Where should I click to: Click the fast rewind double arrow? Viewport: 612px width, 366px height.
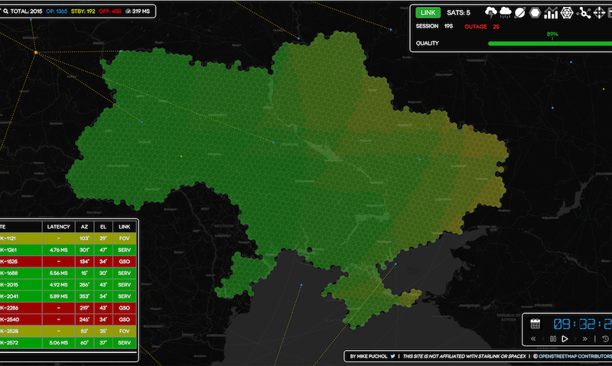[x=533, y=338]
